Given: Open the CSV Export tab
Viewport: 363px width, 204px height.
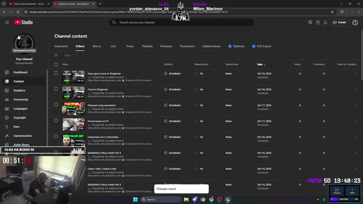Looking at the screenshot, I should click(x=261, y=46).
